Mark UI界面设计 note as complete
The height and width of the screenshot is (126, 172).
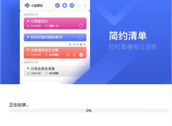[x=81, y=26]
